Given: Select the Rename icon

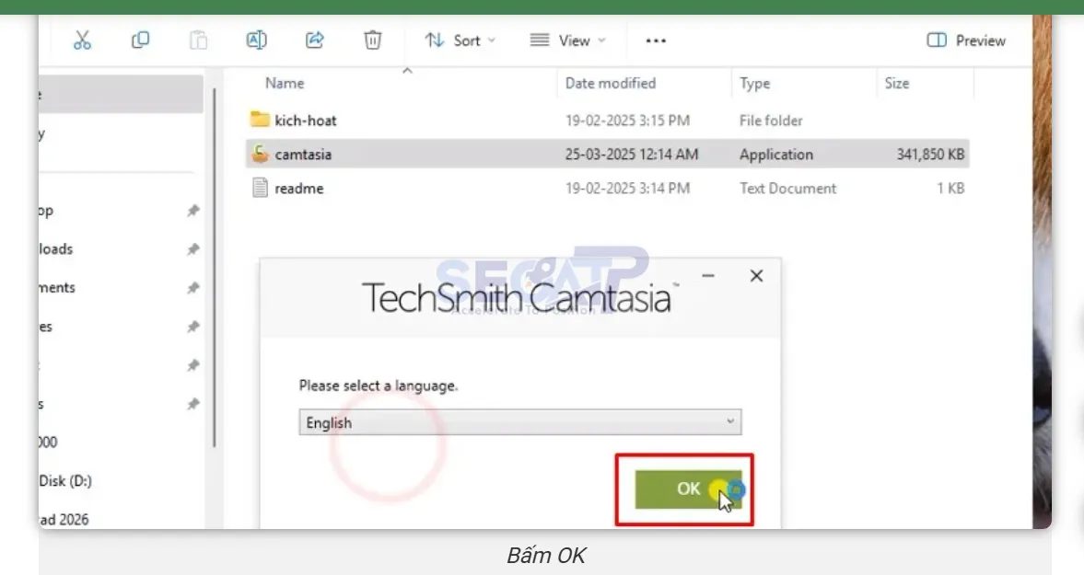Looking at the screenshot, I should click(256, 40).
